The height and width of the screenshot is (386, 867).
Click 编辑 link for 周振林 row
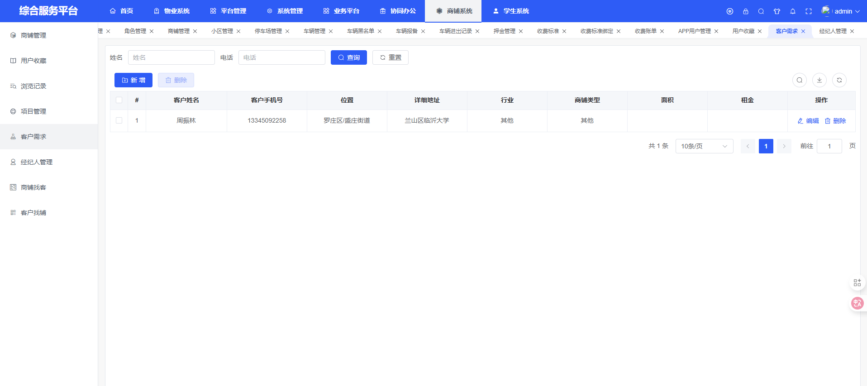point(808,121)
